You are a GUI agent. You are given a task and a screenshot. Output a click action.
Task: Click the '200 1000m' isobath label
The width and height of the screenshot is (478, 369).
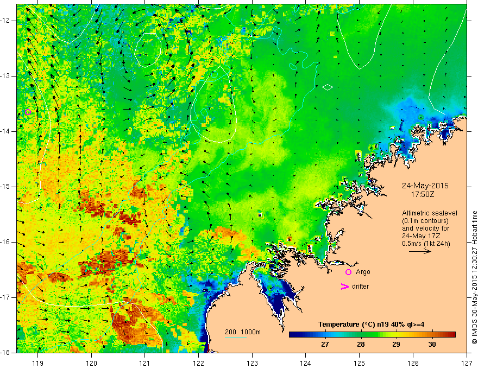243,332
